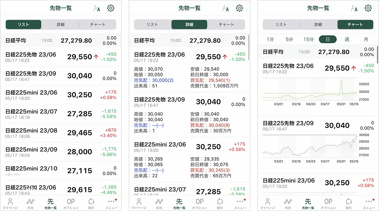Switch to チャート tab in middle screen

pyautogui.click(x=227, y=24)
